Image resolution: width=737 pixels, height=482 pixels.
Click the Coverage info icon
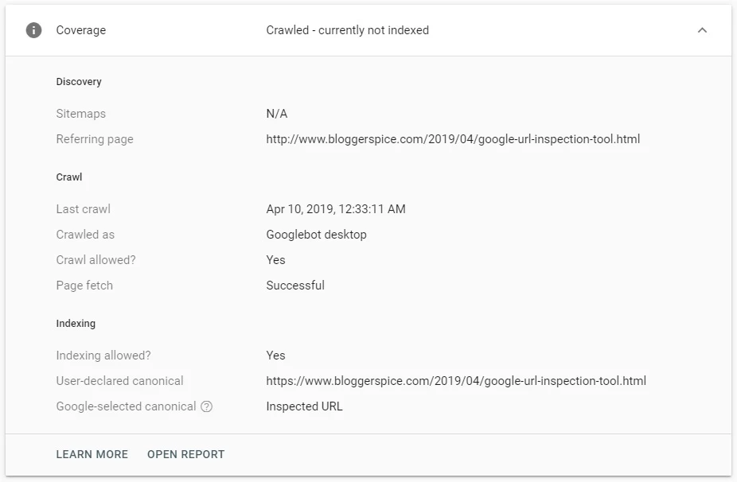pos(33,30)
